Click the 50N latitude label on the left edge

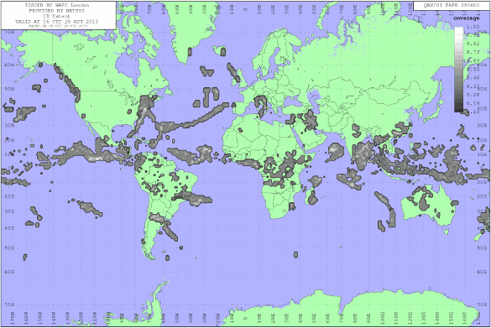click(9, 89)
